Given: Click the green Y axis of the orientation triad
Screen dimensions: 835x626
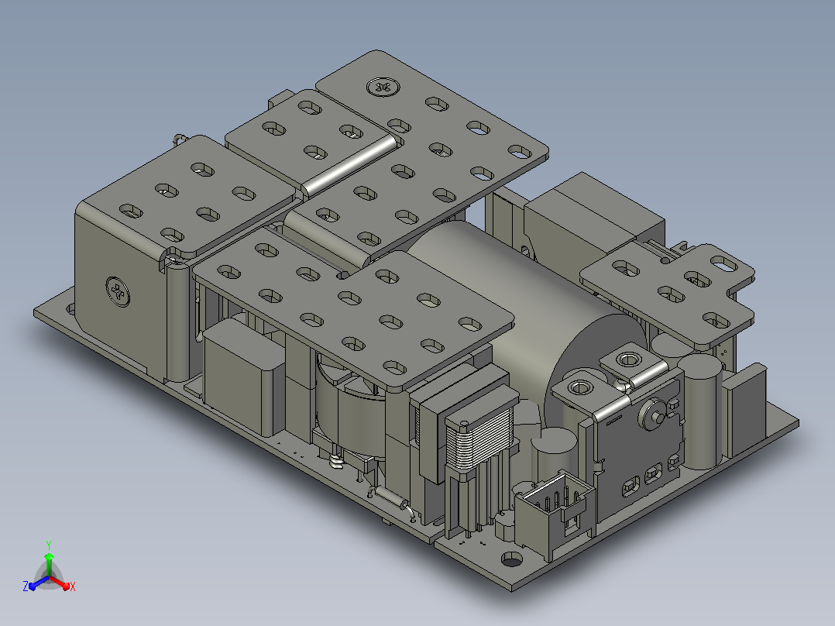Looking at the screenshot, I should pos(49,565).
